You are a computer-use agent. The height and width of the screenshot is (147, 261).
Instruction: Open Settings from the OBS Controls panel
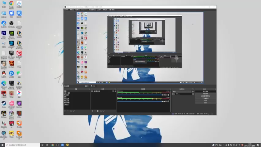coord(206,101)
